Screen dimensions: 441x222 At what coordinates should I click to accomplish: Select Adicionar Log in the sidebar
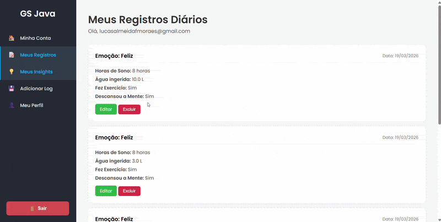point(38,89)
